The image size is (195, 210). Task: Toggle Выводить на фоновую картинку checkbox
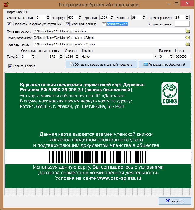click(9, 24)
